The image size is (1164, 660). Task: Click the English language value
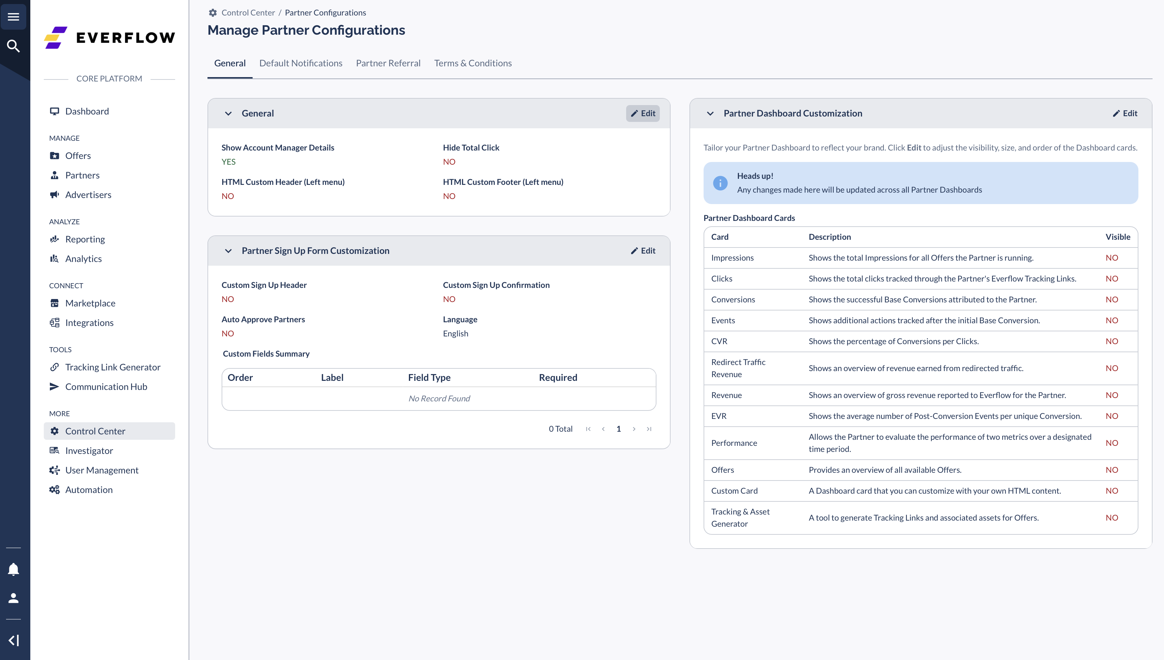pyautogui.click(x=456, y=333)
